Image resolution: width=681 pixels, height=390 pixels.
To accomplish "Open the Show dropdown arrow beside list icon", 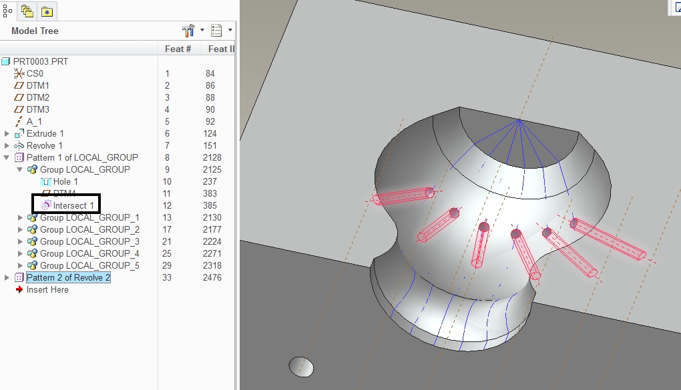I will (230, 31).
